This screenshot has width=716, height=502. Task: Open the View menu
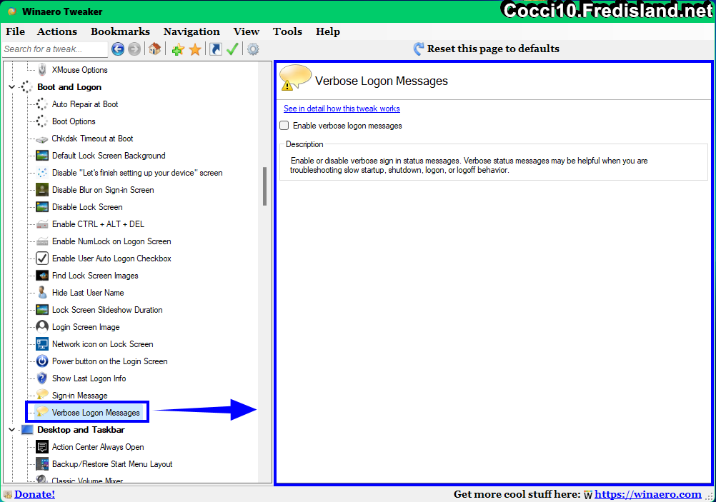click(246, 31)
